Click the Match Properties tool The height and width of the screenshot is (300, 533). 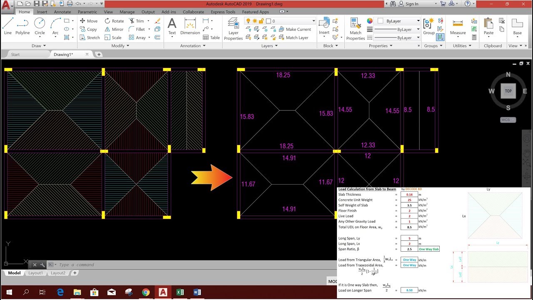coord(355,28)
